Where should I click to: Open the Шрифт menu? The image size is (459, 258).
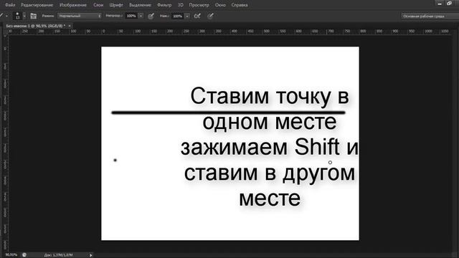(x=116, y=5)
